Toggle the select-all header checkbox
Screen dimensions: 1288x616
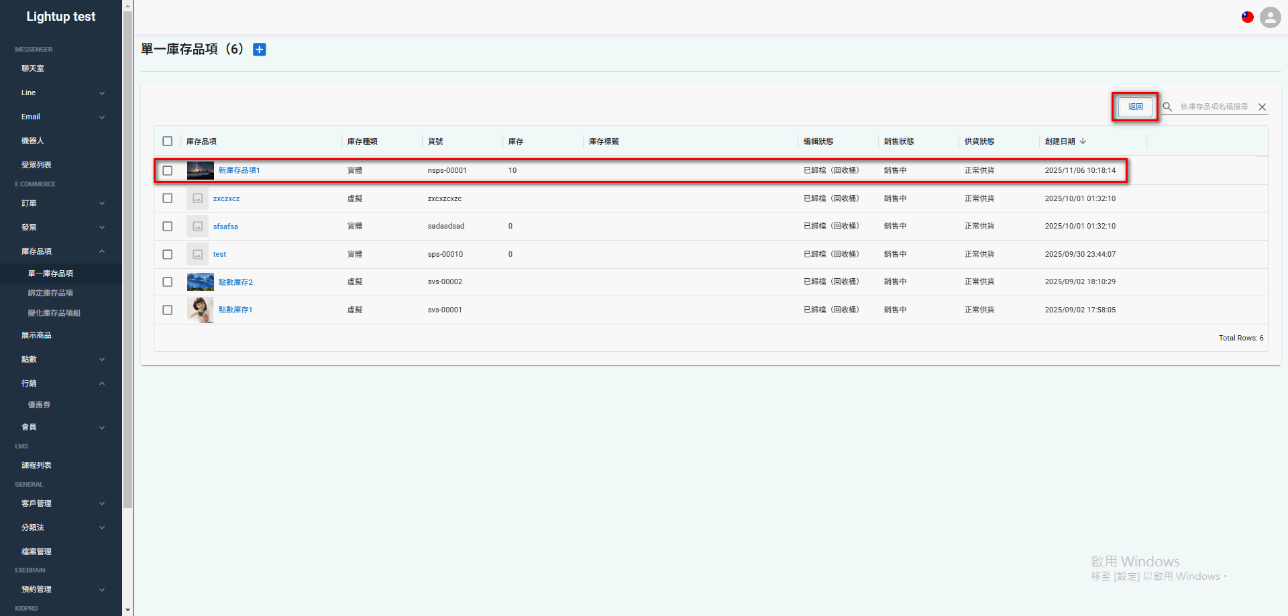(x=168, y=141)
